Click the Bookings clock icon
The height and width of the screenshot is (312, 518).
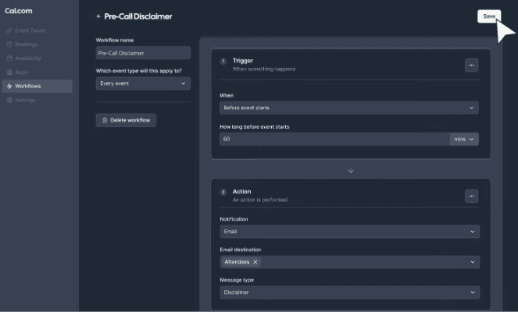coord(9,44)
